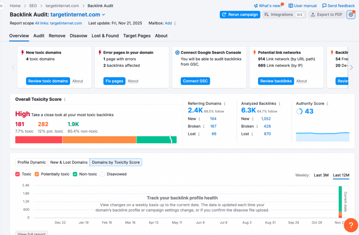
Task: Open the Integrations 0/3 menu
Action: (284, 15)
